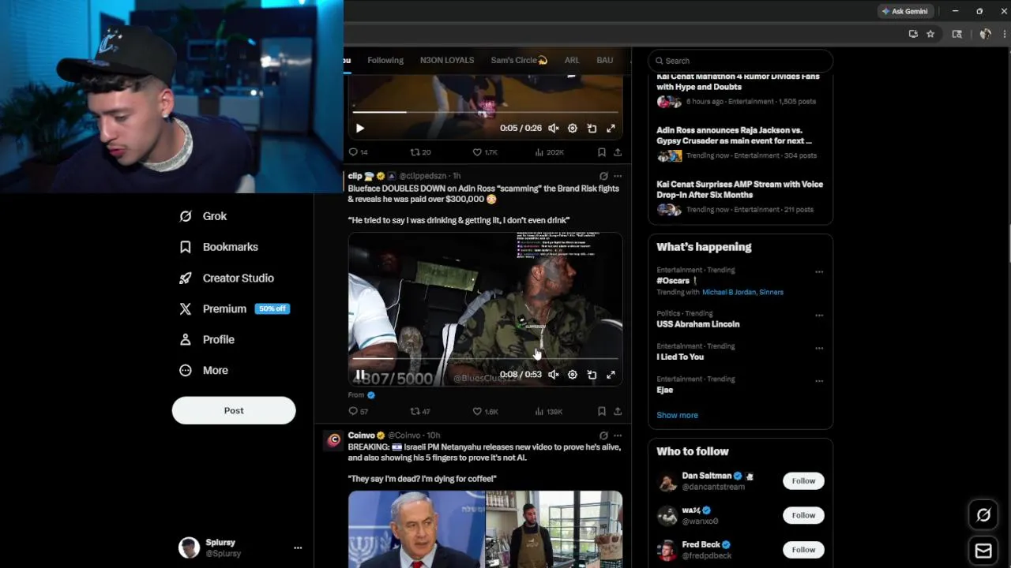Seek on the Blueface video progress bar
The width and height of the screenshot is (1011, 568).
(x=485, y=358)
